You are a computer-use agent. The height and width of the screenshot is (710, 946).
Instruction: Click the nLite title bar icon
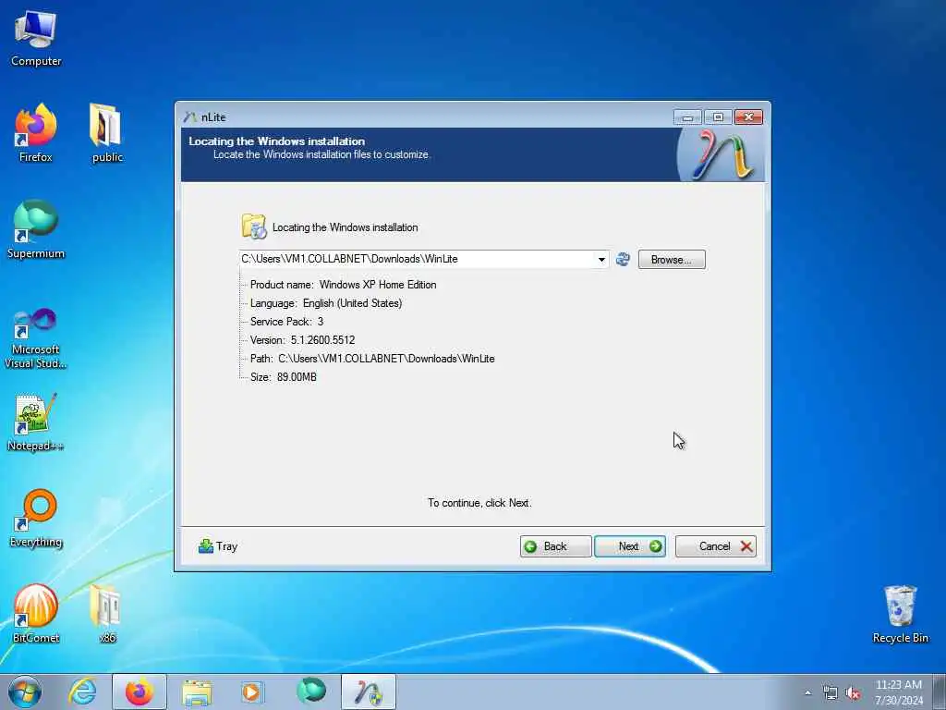point(190,117)
